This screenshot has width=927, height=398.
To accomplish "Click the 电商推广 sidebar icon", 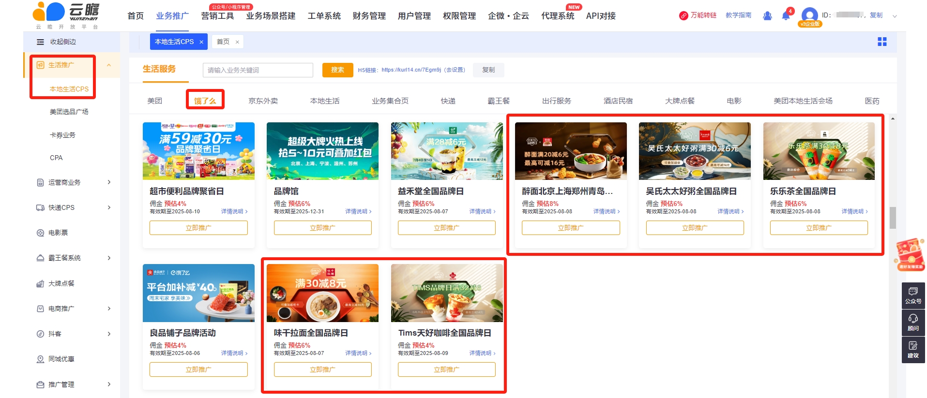I will [41, 309].
